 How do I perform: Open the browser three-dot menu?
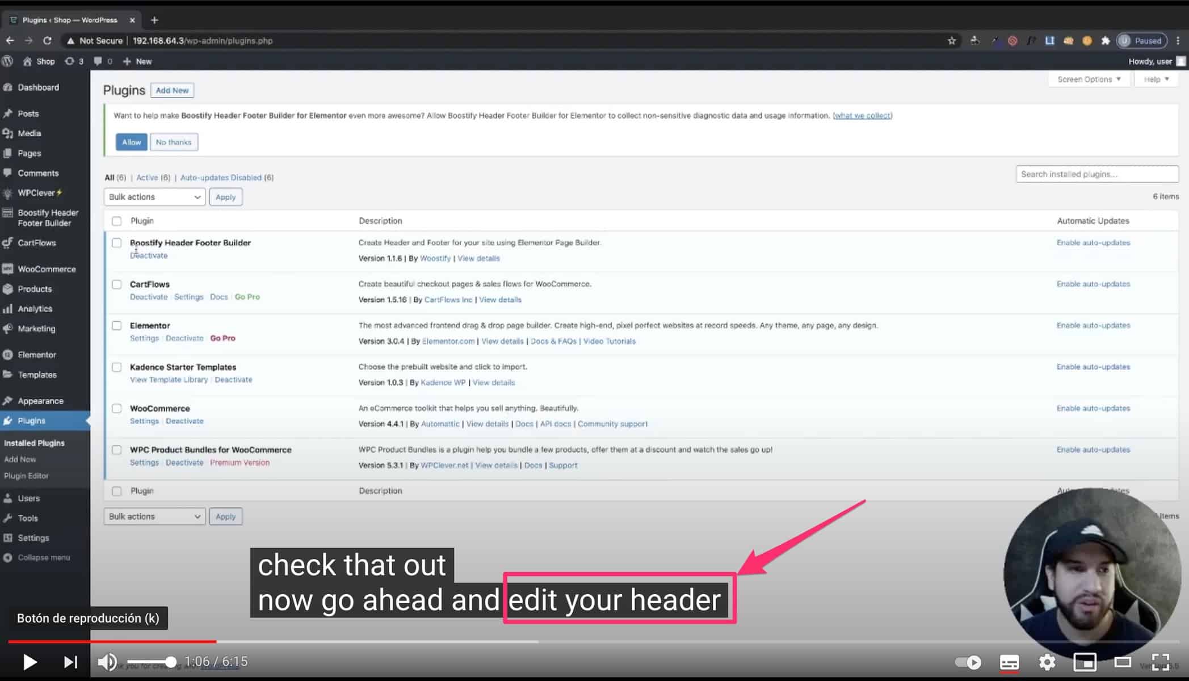1178,41
